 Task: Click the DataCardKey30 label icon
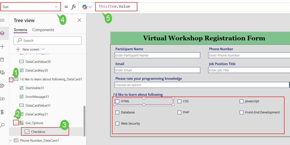[22, 70]
